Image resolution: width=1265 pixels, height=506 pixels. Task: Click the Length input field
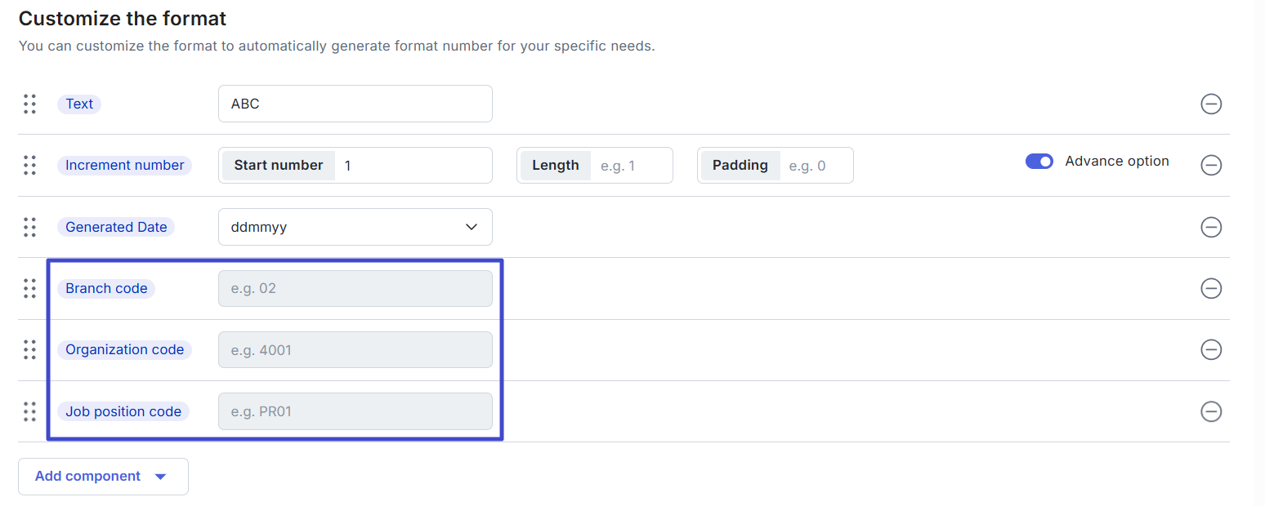631,166
